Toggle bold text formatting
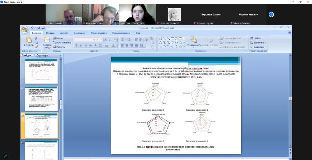The width and height of the screenshot is (312, 160). [x=76, y=45]
